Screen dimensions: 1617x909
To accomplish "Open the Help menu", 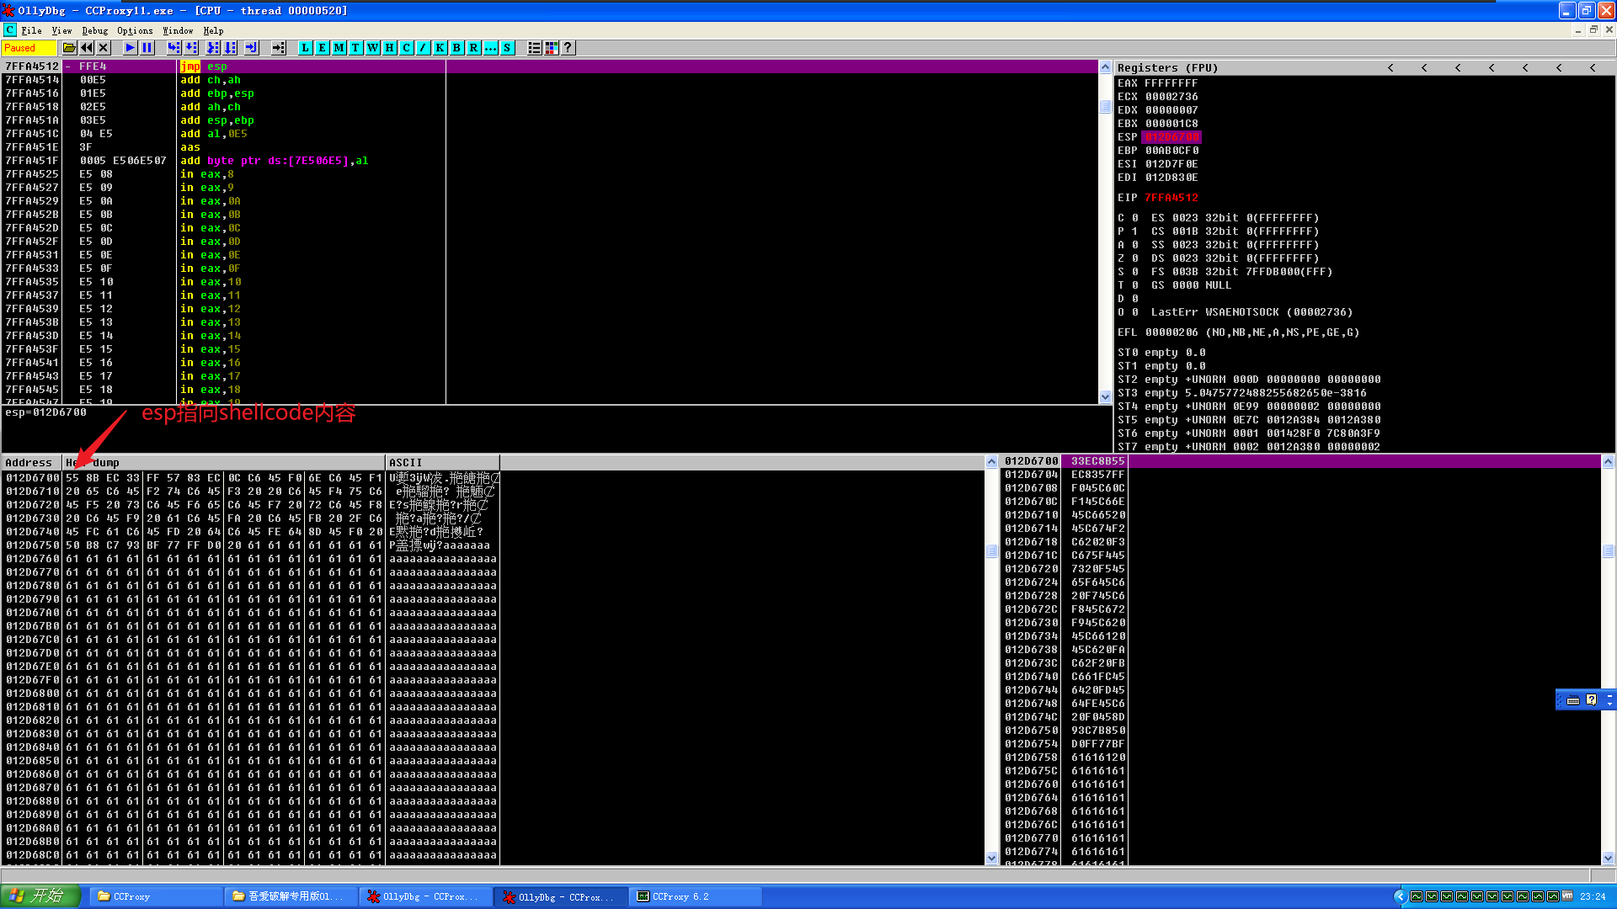I will pos(213,30).
